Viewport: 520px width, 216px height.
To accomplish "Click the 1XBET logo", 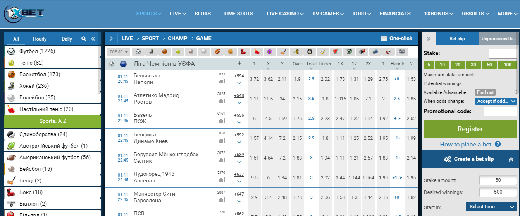I will click(x=24, y=14).
